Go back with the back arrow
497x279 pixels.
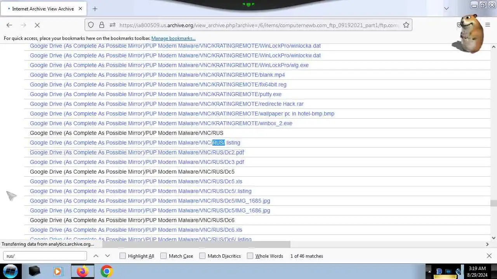point(9,25)
